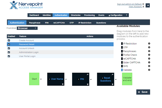Open the Provisioning menu
The height and width of the screenshot is (108, 162).
tap(89, 15)
